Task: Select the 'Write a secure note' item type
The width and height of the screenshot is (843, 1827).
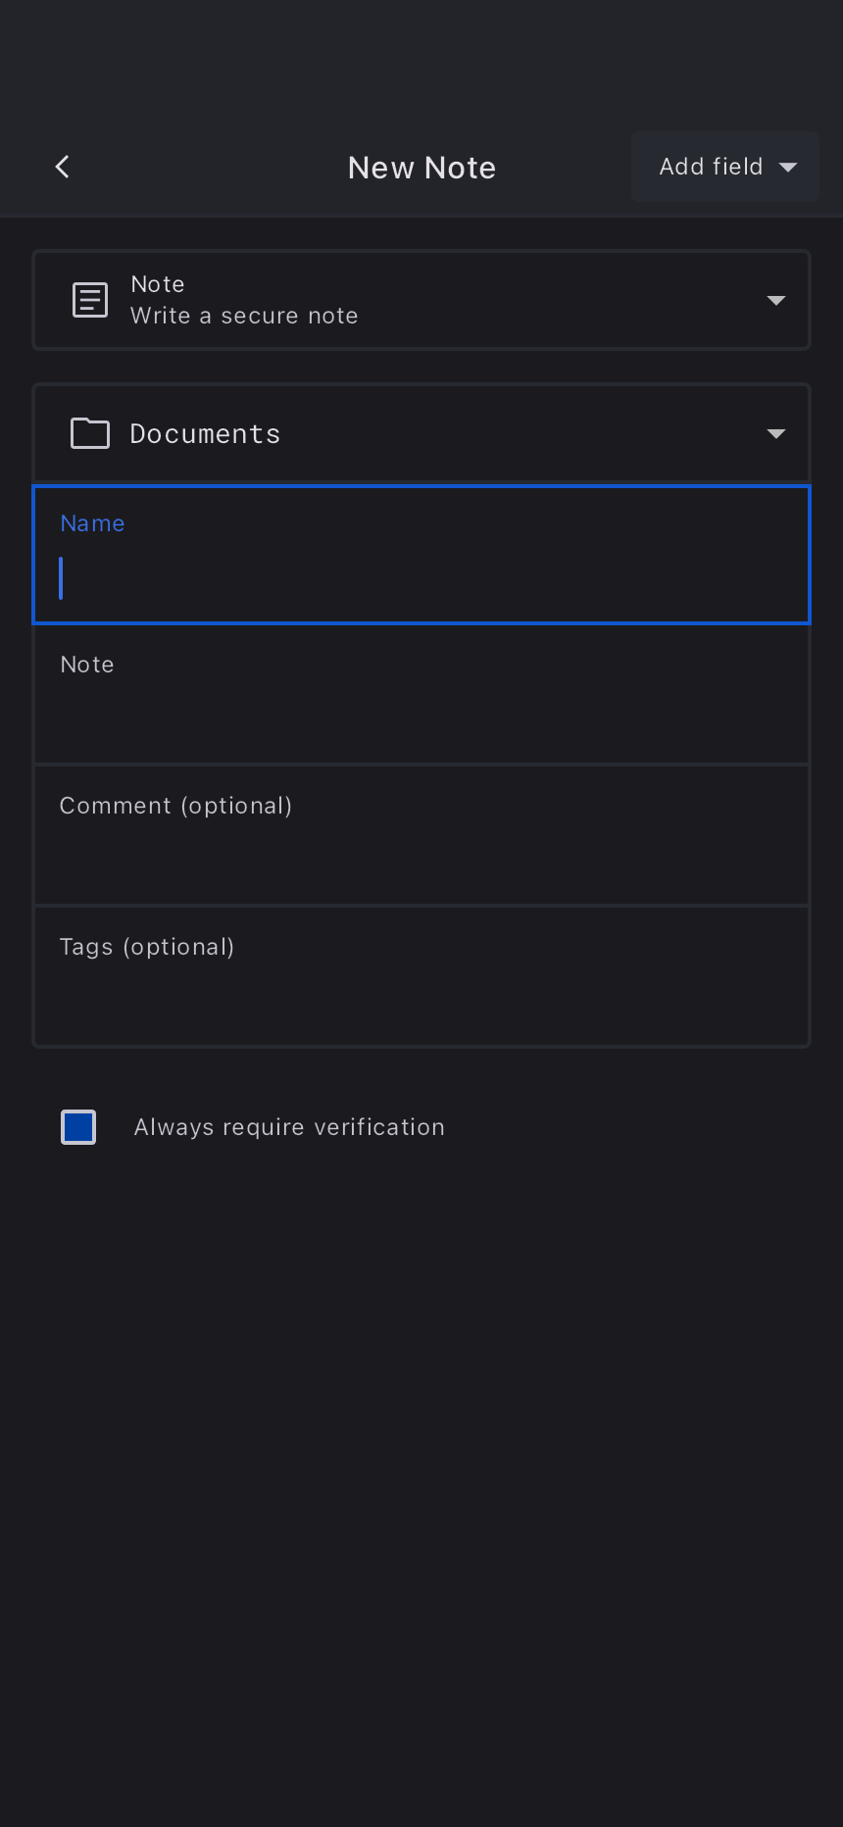Action: pos(244,316)
